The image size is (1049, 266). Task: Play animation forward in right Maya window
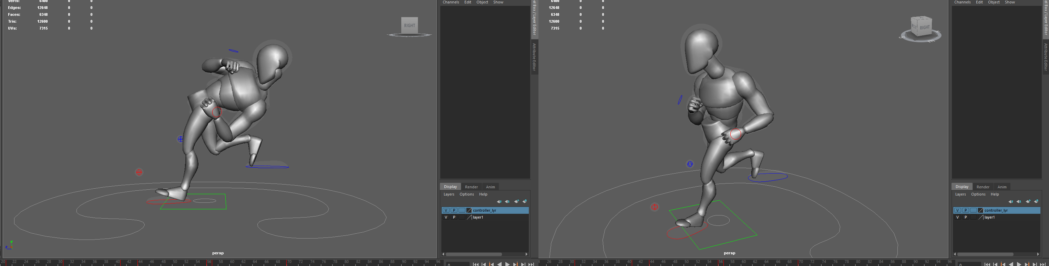tap(1019, 264)
